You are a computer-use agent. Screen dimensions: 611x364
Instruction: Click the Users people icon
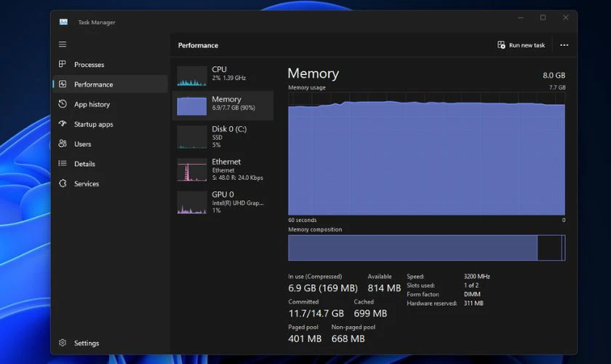point(63,143)
